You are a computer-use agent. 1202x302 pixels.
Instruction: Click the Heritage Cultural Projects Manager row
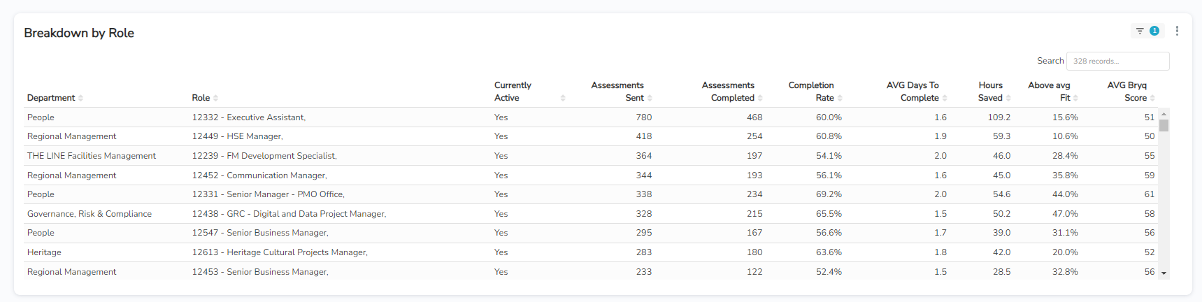tap(280, 252)
